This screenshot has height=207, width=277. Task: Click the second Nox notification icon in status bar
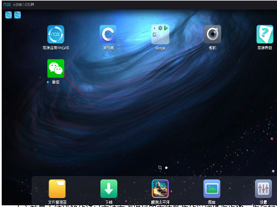(17, 15)
